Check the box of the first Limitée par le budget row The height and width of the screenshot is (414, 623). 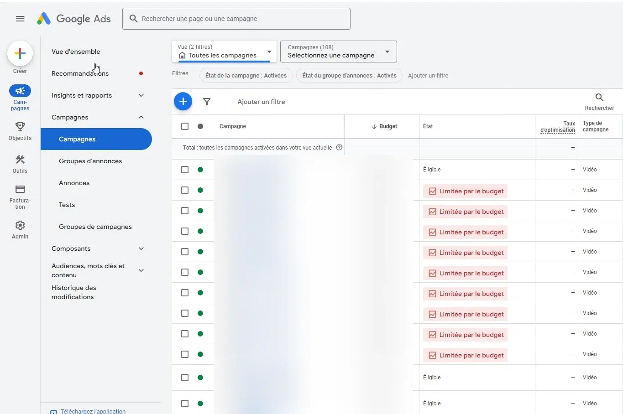tap(185, 190)
